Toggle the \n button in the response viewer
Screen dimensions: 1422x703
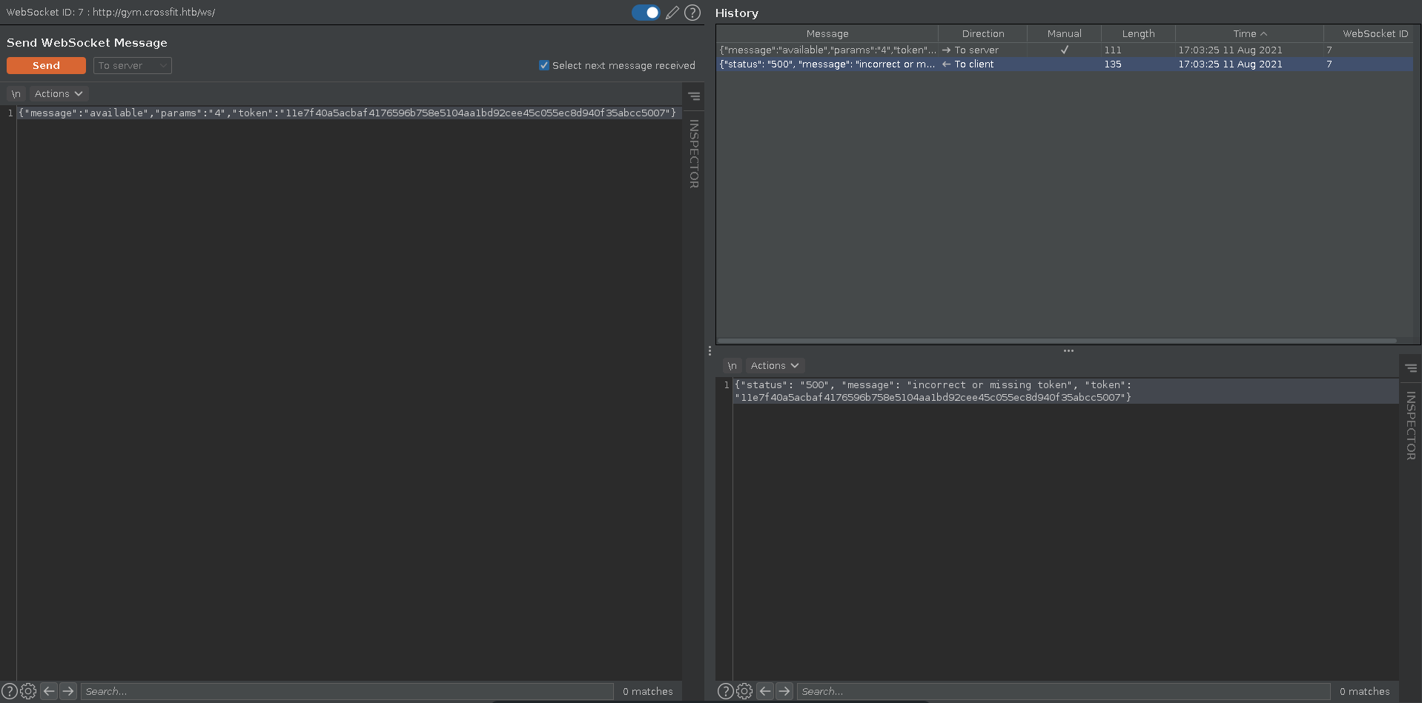coord(732,366)
